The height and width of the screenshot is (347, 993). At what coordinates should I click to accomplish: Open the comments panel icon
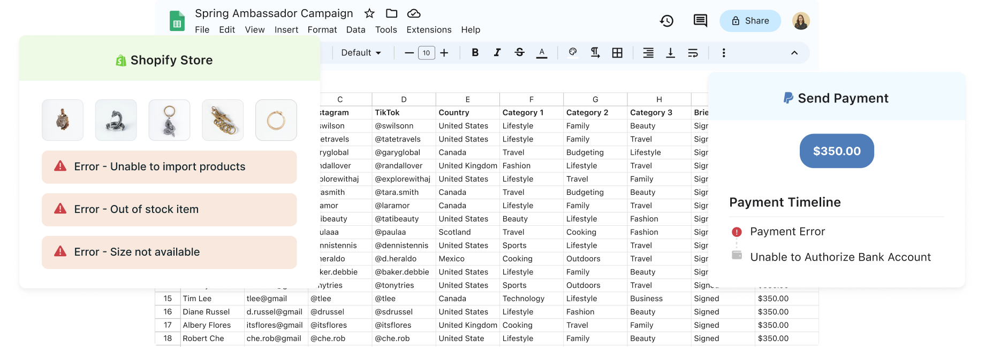[x=700, y=21]
